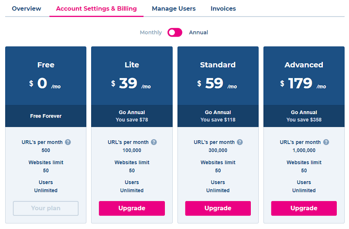The width and height of the screenshot is (349, 229).
Task: Click the Free Forever banner
Action: click(x=46, y=116)
